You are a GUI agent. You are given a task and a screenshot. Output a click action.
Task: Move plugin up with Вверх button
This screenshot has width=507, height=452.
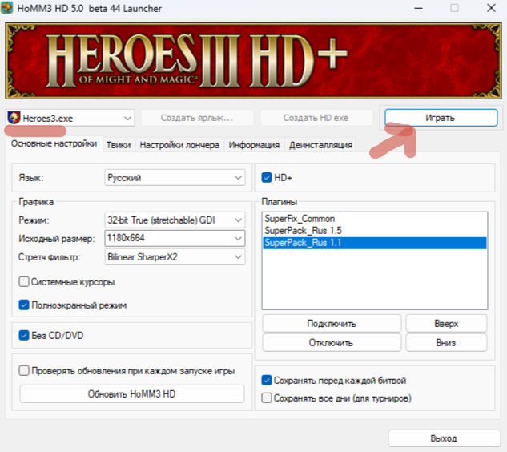click(446, 324)
